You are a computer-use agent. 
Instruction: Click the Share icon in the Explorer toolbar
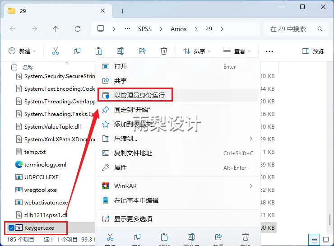[142, 51]
